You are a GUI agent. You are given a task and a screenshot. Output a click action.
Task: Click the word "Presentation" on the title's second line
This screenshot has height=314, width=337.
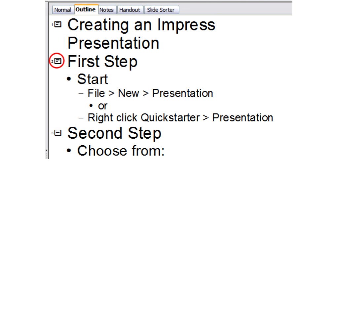(113, 43)
